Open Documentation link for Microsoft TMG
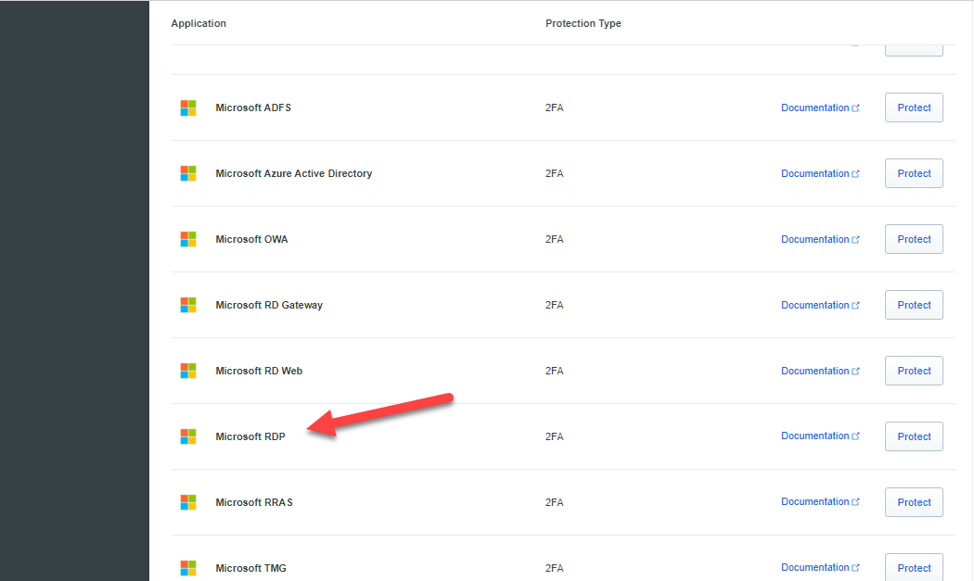The image size is (974, 581). pyautogui.click(x=820, y=568)
